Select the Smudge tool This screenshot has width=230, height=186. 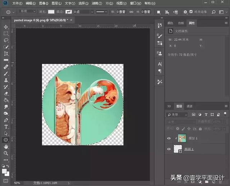click(6, 107)
